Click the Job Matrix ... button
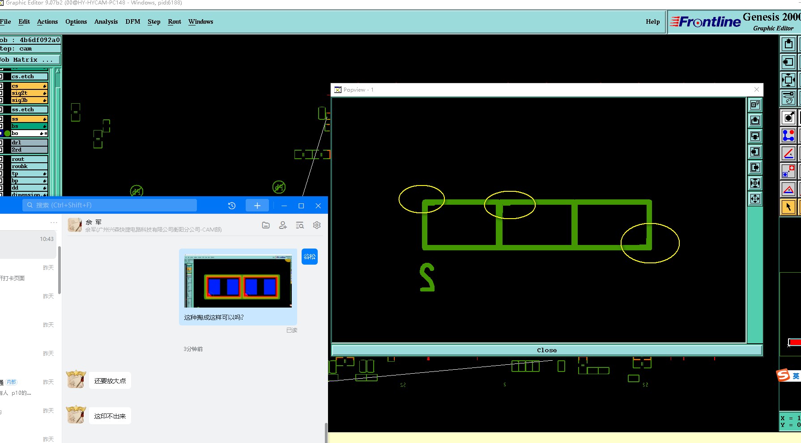The image size is (801, 443). point(30,59)
